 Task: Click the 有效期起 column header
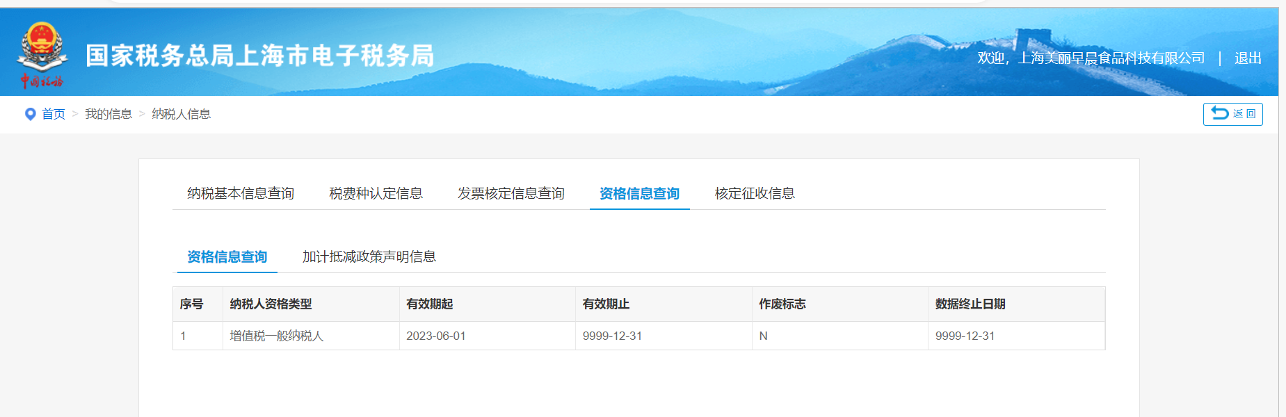[x=429, y=304]
